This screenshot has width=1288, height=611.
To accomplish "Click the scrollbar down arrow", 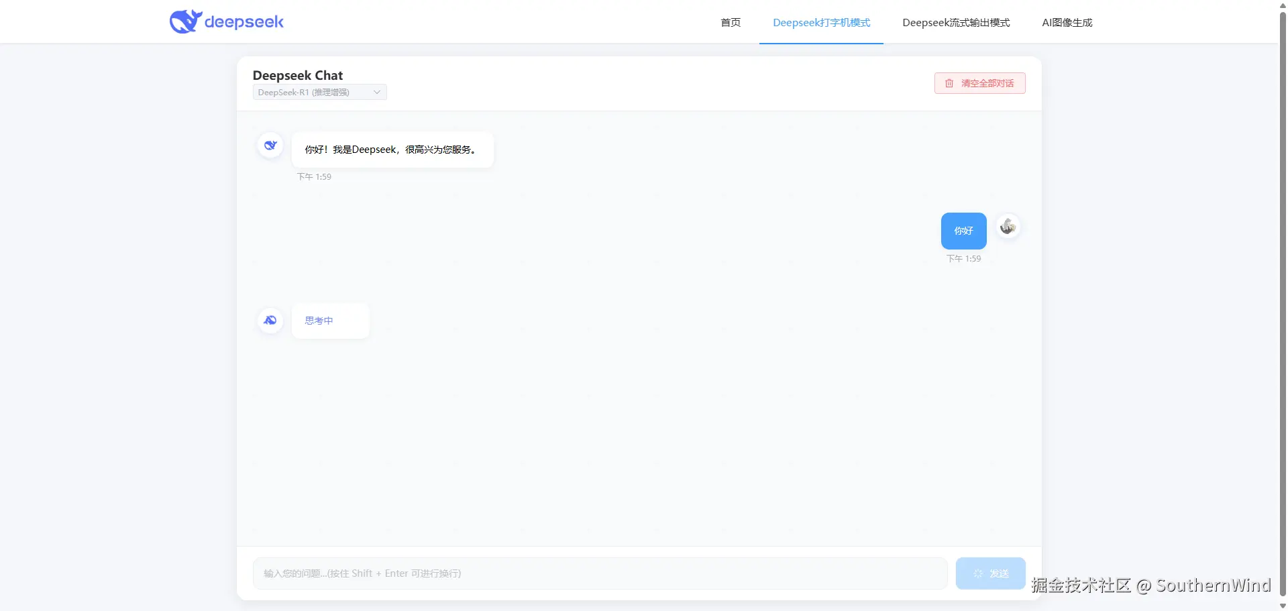I will (x=1283, y=606).
